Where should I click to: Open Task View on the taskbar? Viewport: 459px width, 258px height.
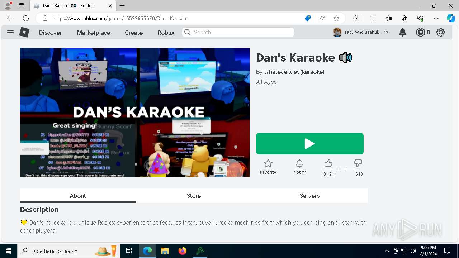pyautogui.click(x=129, y=251)
